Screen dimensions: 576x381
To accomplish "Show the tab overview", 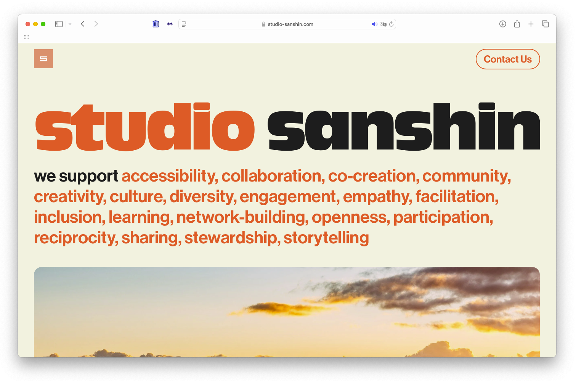I will [x=545, y=24].
